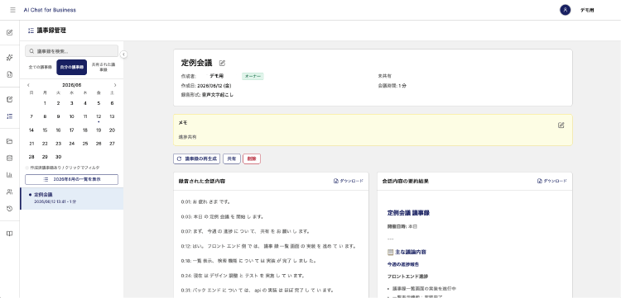Open the notepad edit icon in sidebar
The image size is (621, 298).
9,99
